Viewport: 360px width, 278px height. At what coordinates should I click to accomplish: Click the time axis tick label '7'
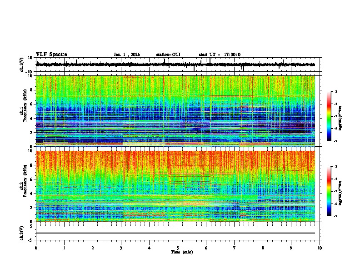pos(235,248)
